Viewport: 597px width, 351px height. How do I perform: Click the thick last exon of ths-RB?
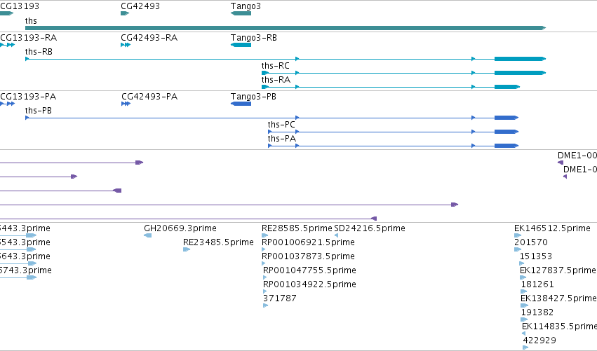(520, 59)
